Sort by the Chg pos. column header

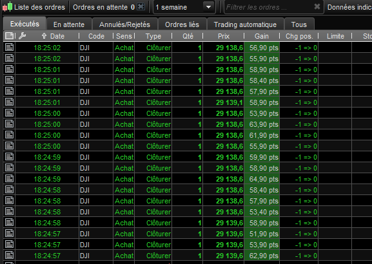point(299,36)
